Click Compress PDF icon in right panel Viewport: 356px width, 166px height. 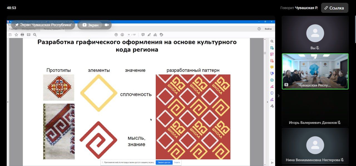[x=272, y=80]
